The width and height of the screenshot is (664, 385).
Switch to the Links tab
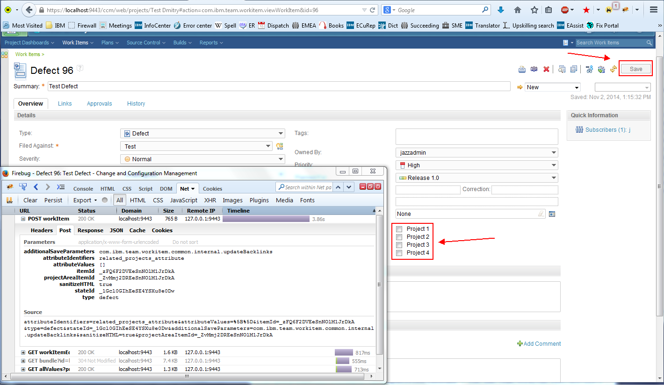click(x=65, y=104)
